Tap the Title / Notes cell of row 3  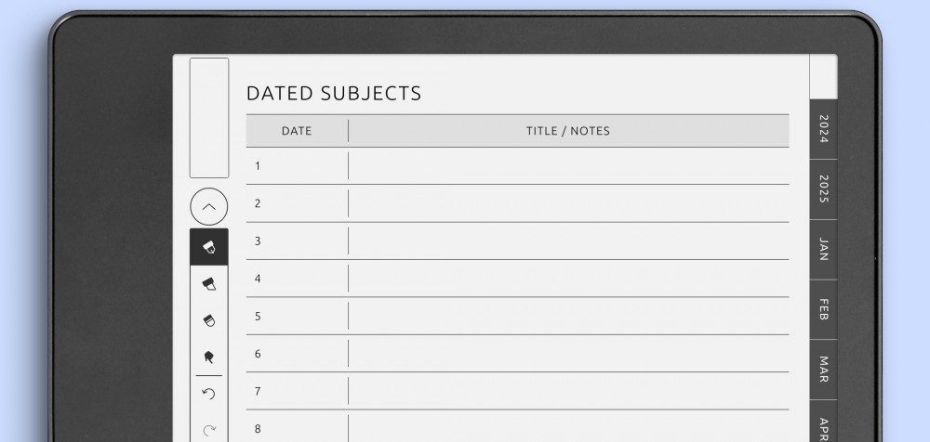pos(569,241)
